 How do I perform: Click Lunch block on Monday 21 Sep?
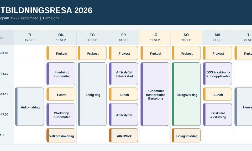pos(218,94)
